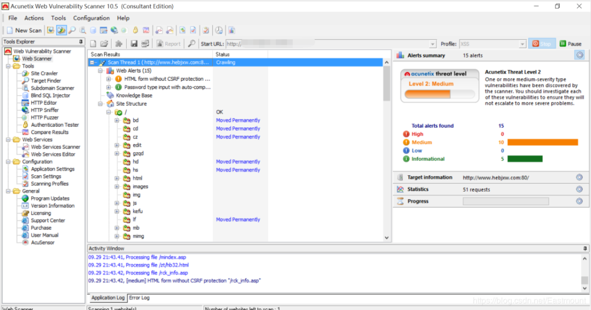Open the Reporter chart toolbar icon
591x310 pixels.
[232, 31]
